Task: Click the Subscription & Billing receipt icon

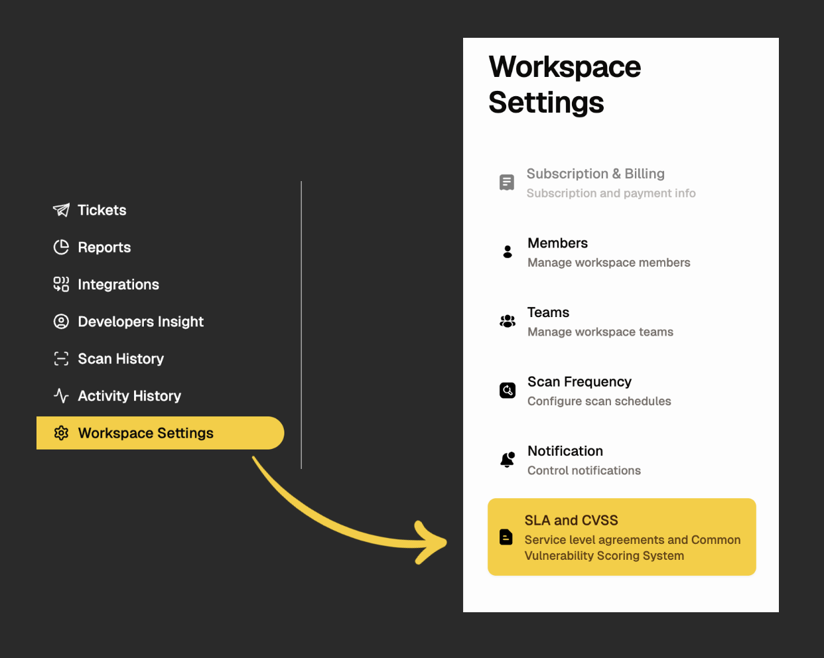Action: 507,182
